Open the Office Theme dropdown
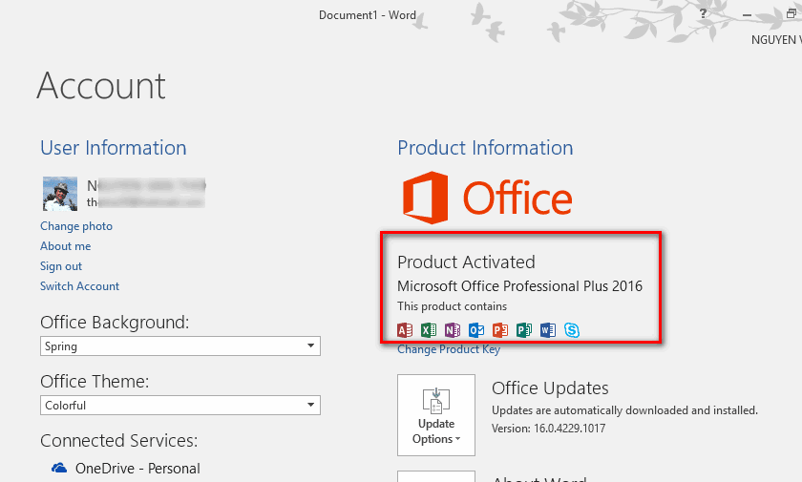802x482 pixels. (x=180, y=406)
